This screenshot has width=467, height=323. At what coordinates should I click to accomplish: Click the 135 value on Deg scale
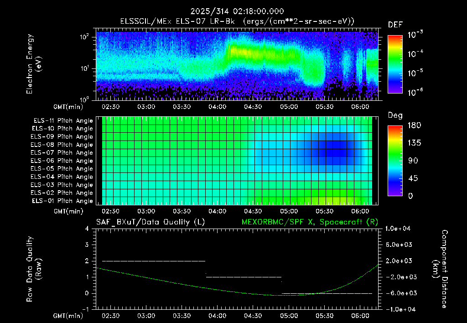(415, 143)
